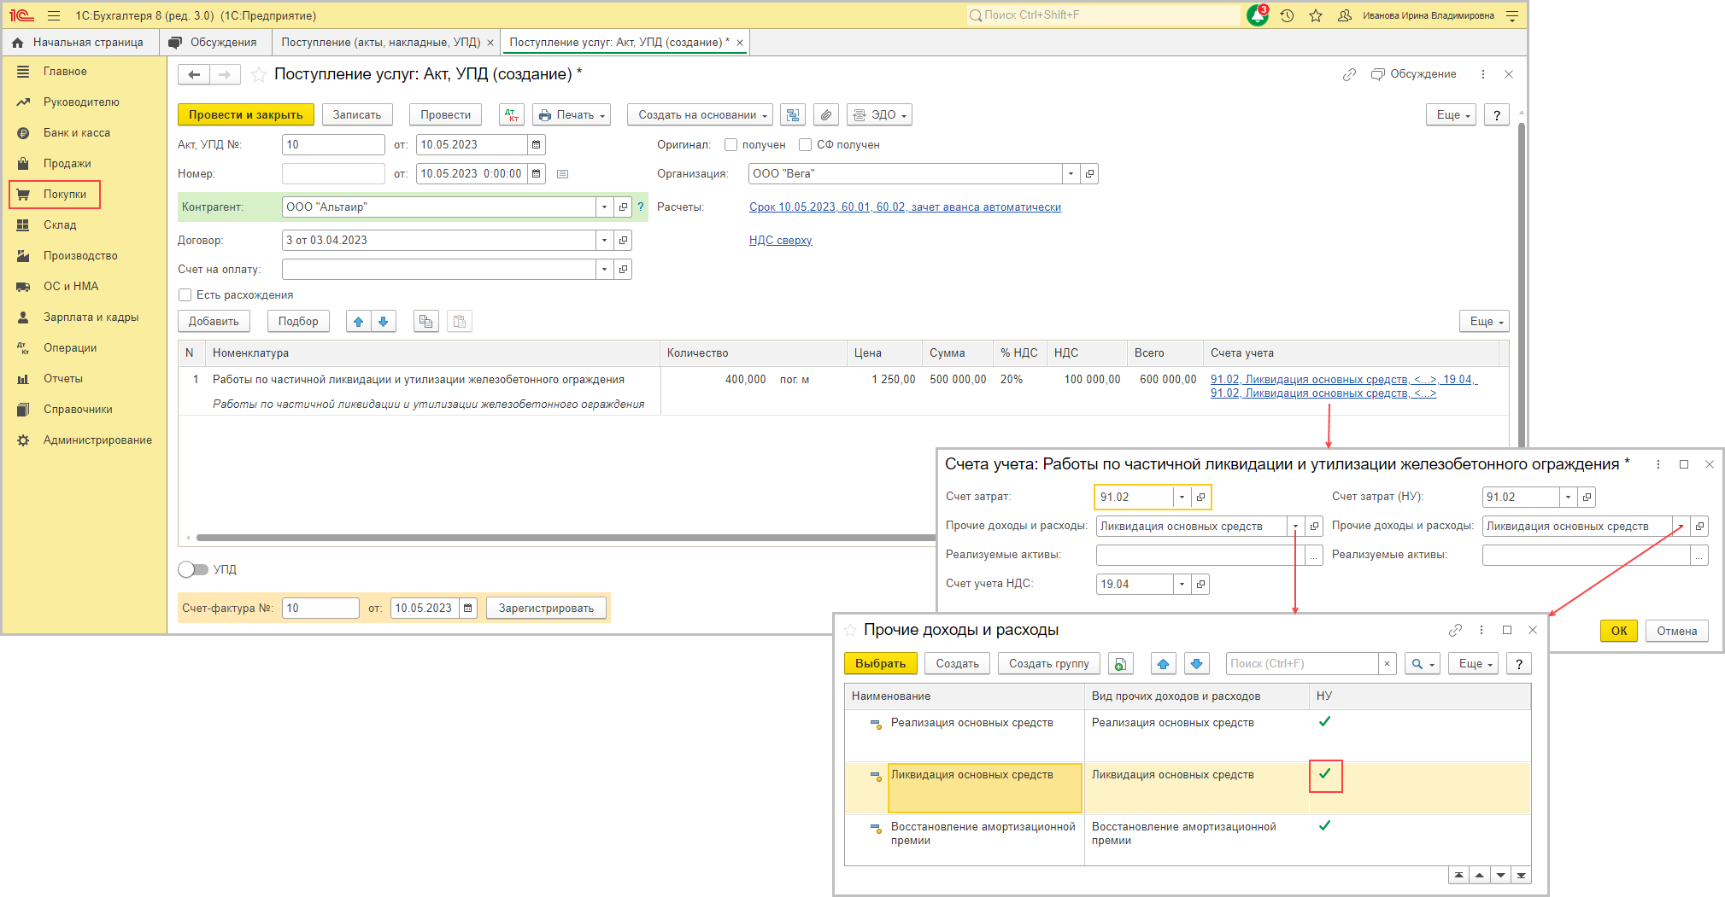Open Создать на основании dropdown
The image size is (1725, 897).
pos(701,115)
